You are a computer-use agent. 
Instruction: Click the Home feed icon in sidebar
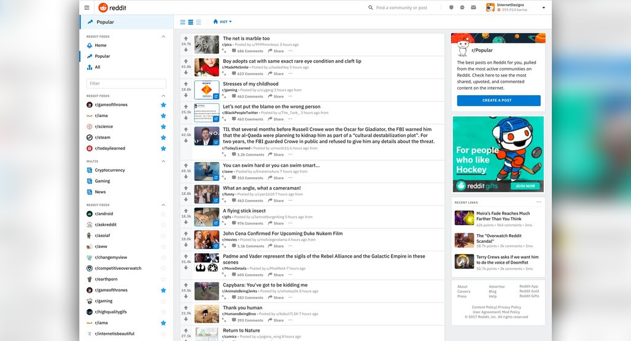point(90,45)
